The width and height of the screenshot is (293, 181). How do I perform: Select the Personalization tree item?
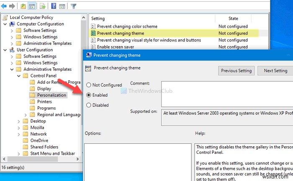point(51,95)
